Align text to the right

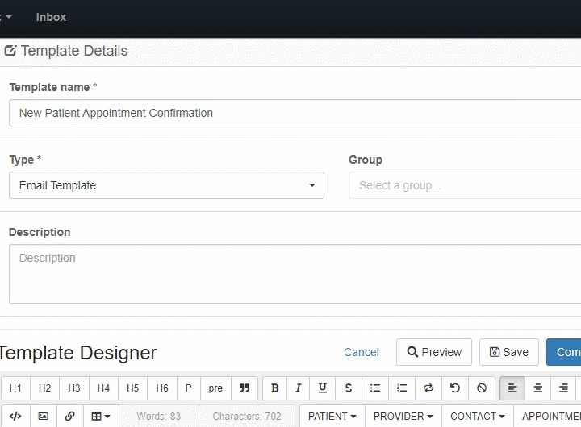[563, 388]
